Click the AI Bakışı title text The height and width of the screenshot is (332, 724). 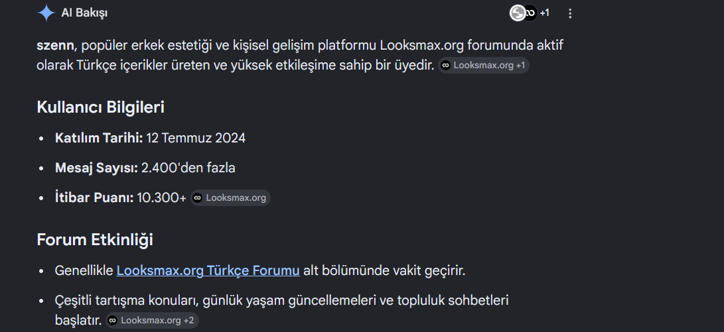[x=84, y=13]
